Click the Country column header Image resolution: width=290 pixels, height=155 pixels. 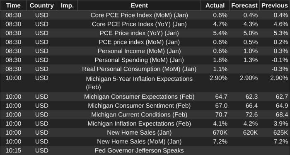pyautogui.click(x=41, y=5)
